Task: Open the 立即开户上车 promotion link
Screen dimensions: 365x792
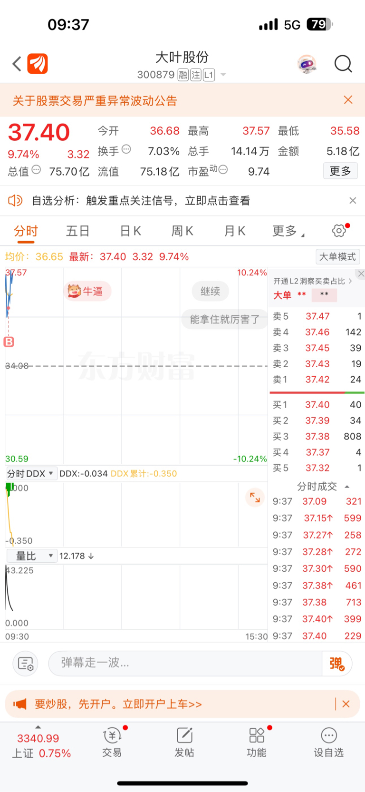Action: 119,704
